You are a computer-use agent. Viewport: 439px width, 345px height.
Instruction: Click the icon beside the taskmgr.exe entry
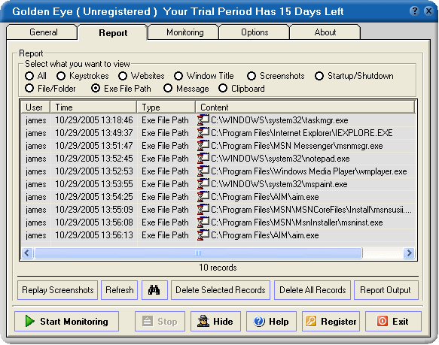coord(203,120)
